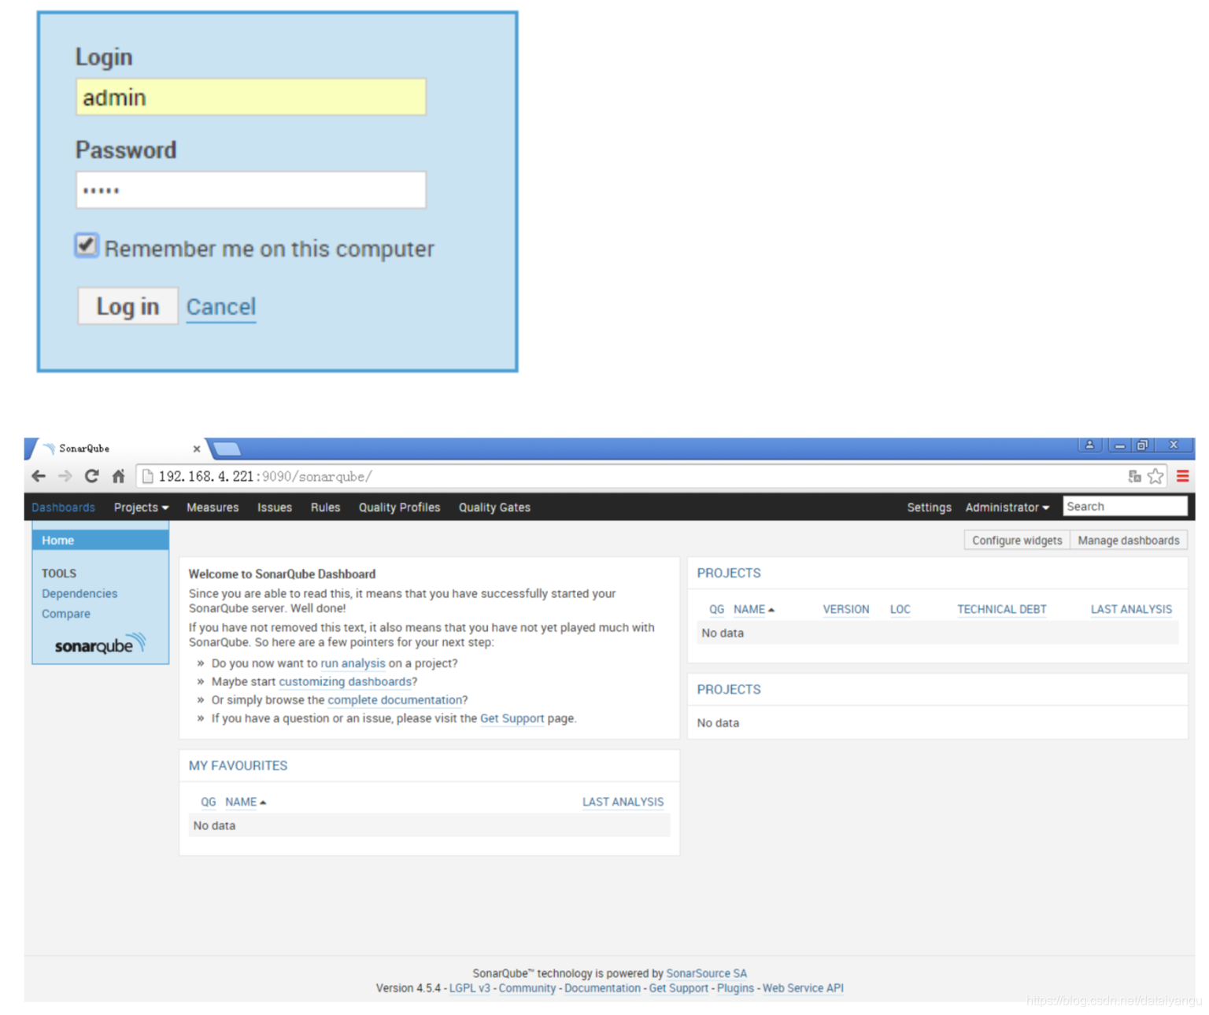Viewport: 1209px width, 1015px height.
Task: Click the Cancel link on login form
Action: coord(221,307)
